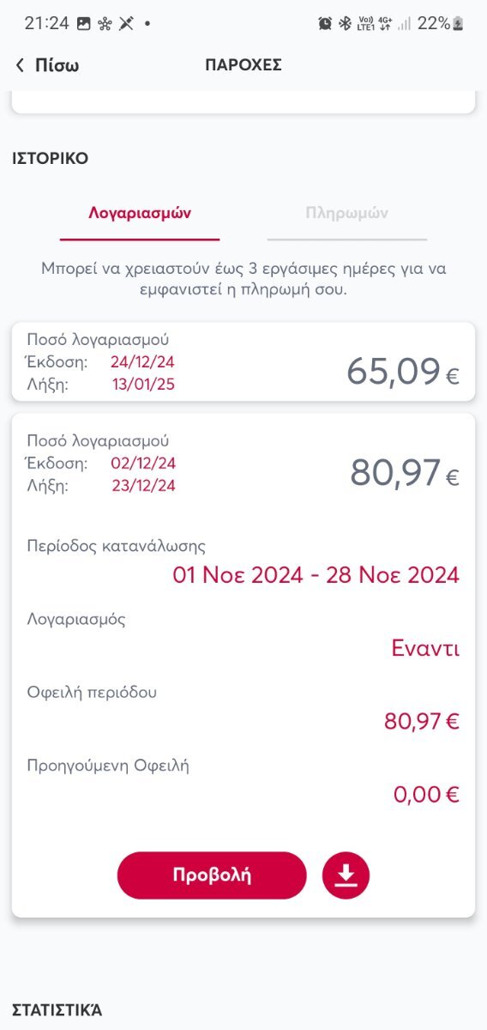This screenshot has height=1030, width=487.
Task: Tap the ΣΤΑΤΙΣΤΙΚΑ section heading
Action: [x=57, y=1010]
